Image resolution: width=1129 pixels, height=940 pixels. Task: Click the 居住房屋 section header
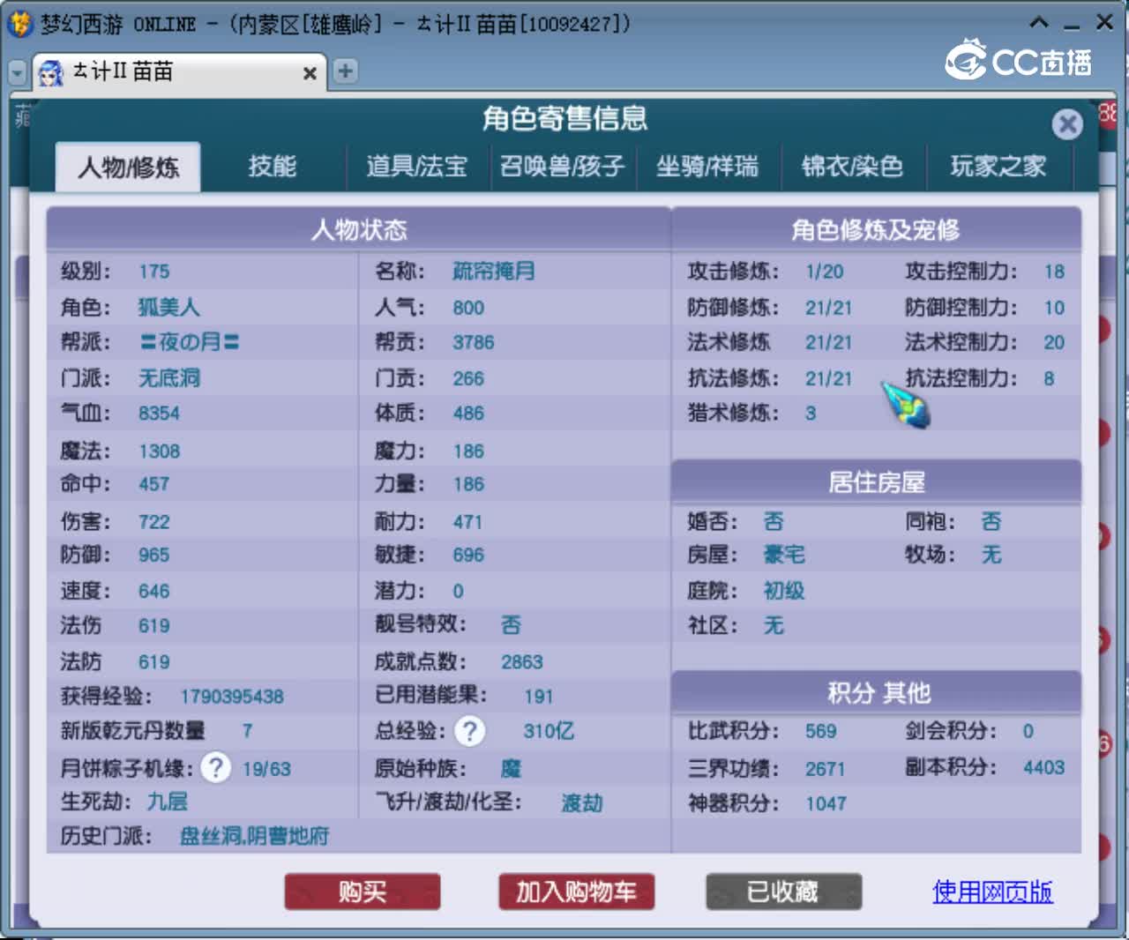[x=876, y=482]
